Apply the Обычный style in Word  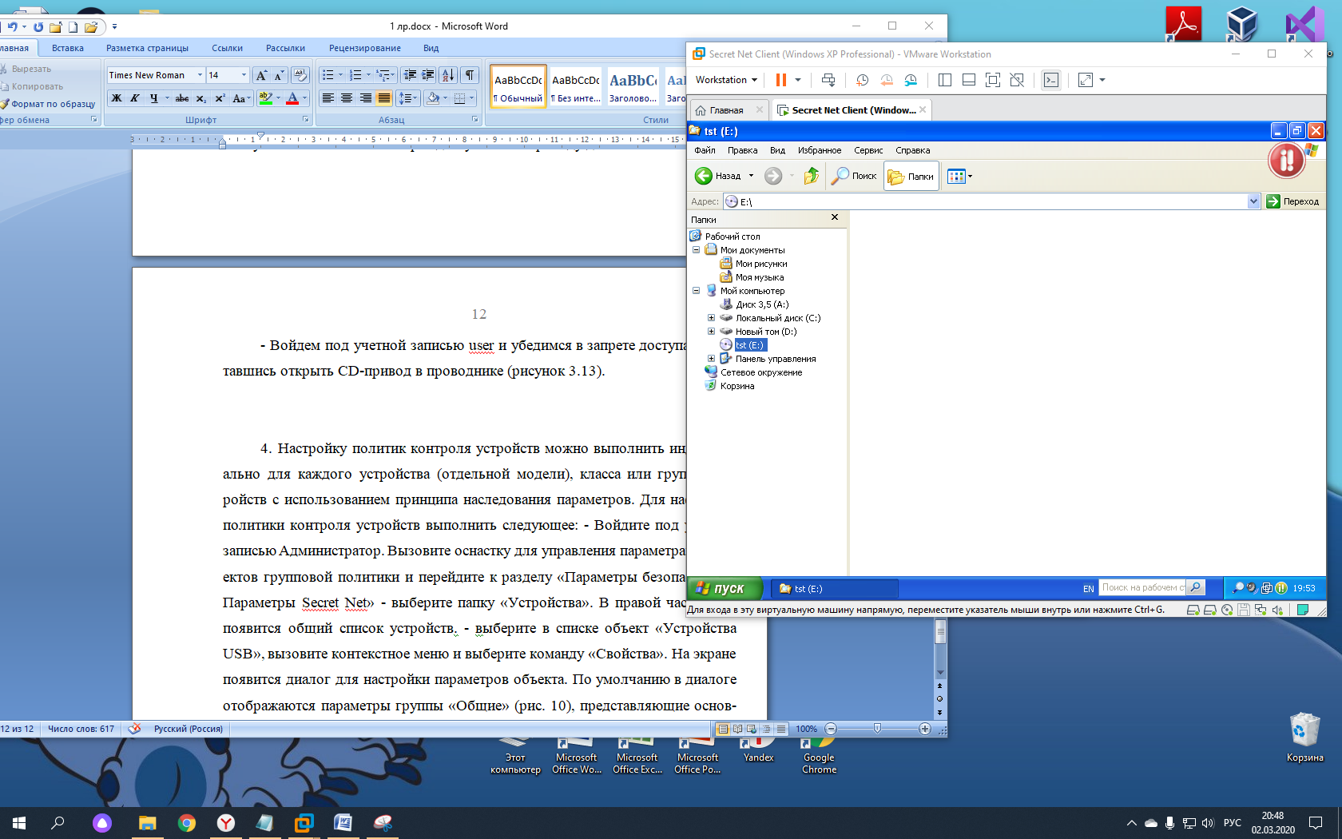(518, 87)
